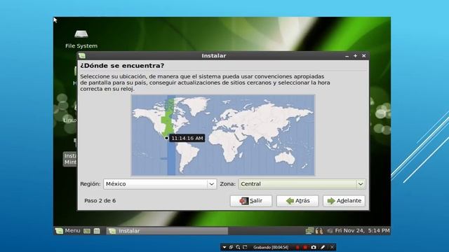The width and height of the screenshot is (449, 252).
Task: Open the clock showing Fri Nov 24, 5:14 PM
Action: coord(362,230)
